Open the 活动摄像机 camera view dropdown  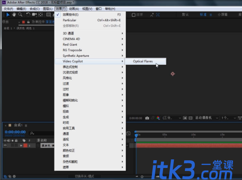pyautogui.click(x=206, y=118)
